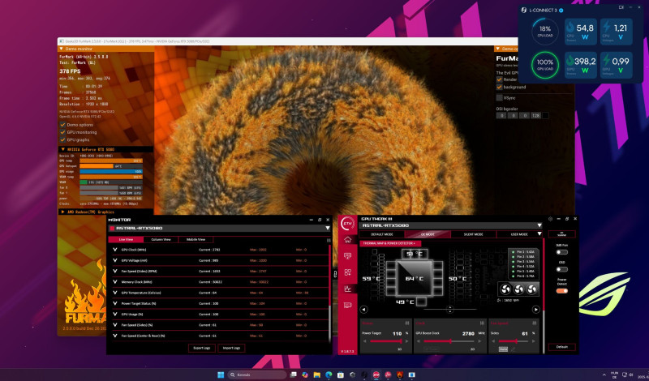
Task: Open the Power panel settings icon
Action: 407,323
